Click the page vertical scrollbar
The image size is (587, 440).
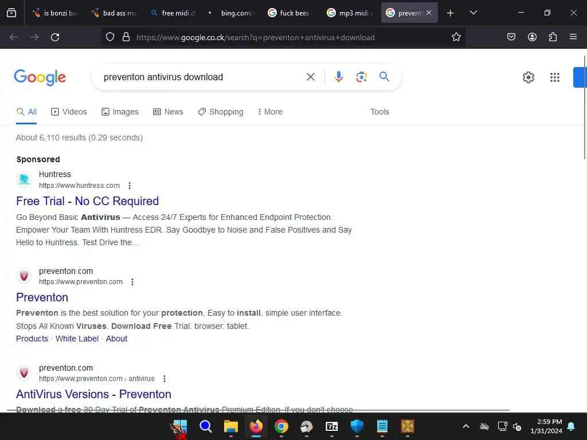(x=585, y=108)
